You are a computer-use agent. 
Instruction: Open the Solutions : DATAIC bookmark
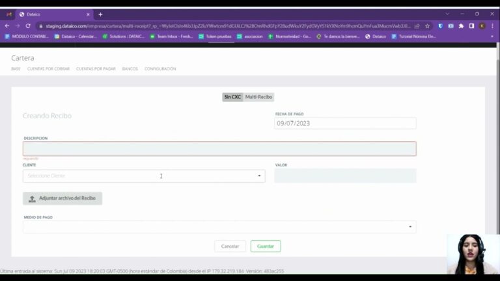[124, 36]
